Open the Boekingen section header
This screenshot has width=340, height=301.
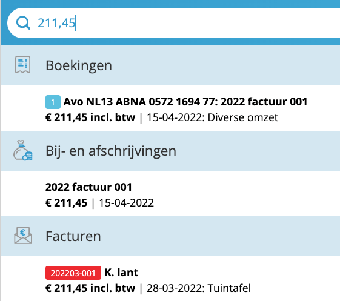coord(170,65)
